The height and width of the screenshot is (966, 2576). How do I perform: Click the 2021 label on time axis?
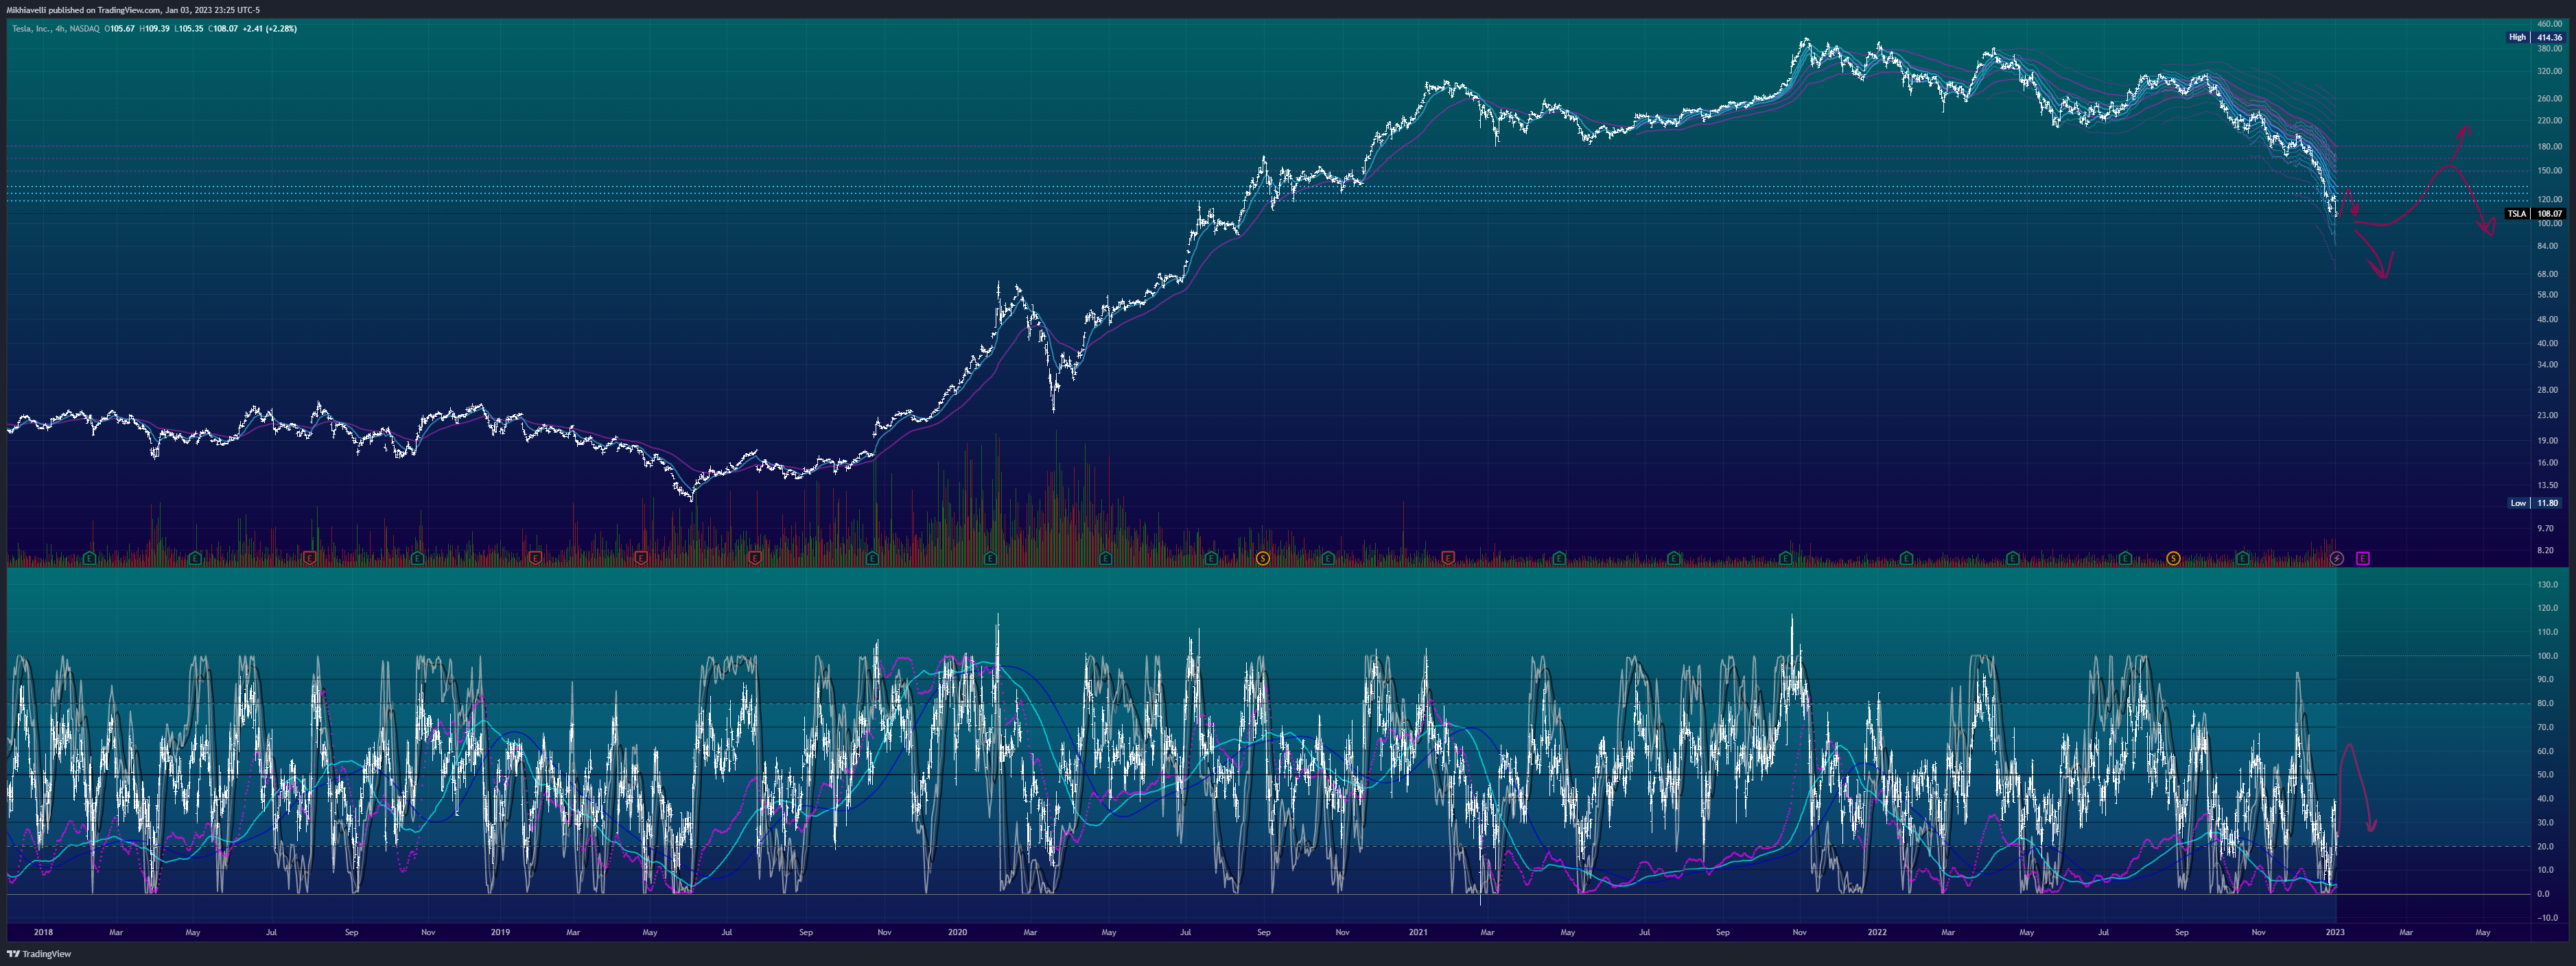(x=1418, y=932)
